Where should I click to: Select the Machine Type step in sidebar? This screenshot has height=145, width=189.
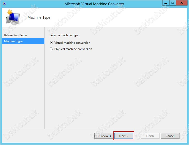[x=23, y=41]
